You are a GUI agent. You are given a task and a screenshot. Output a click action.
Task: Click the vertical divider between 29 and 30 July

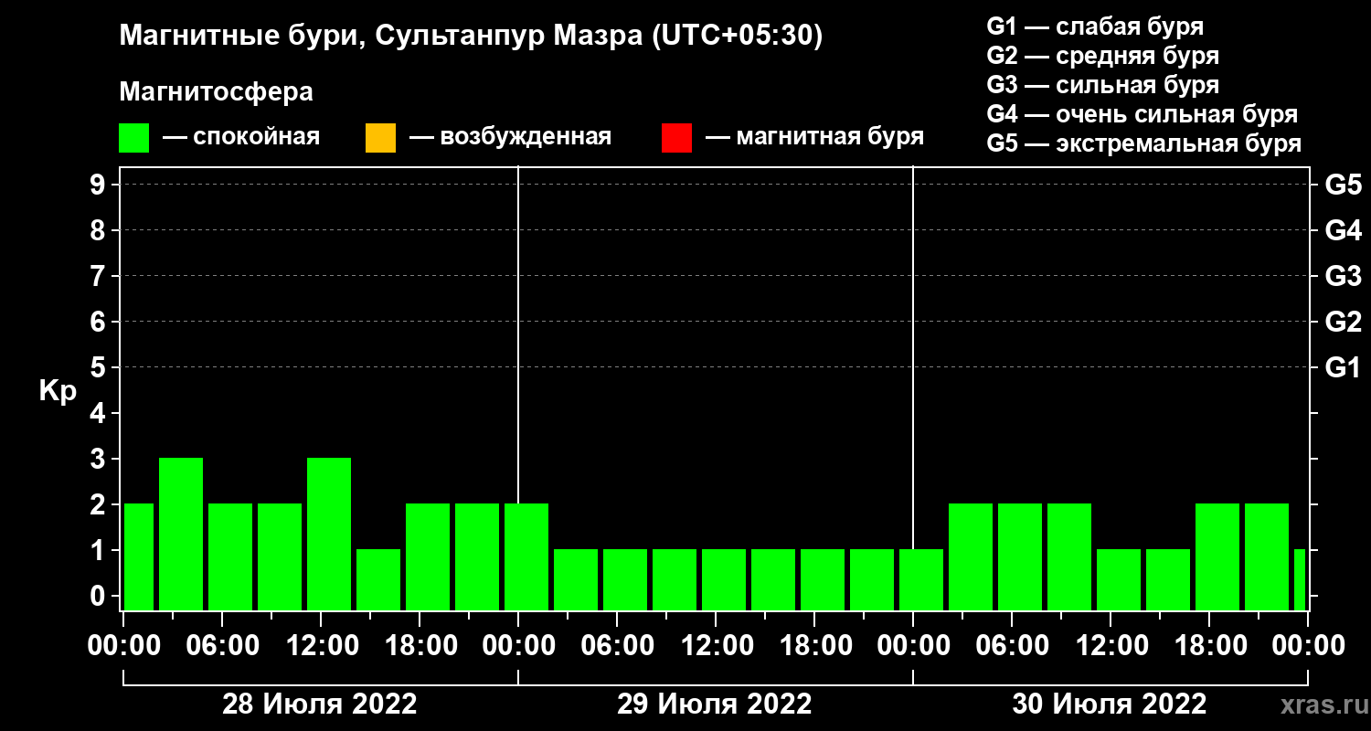point(913,388)
